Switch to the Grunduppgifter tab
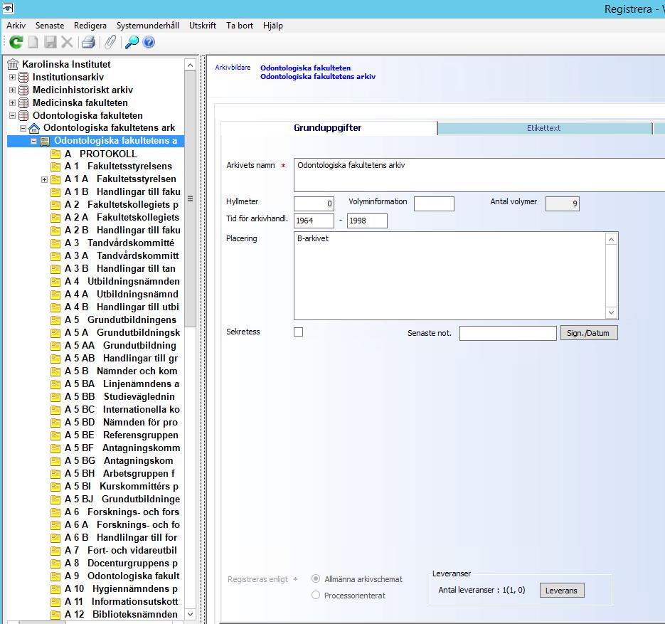The width and height of the screenshot is (665, 624). [329, 127]
